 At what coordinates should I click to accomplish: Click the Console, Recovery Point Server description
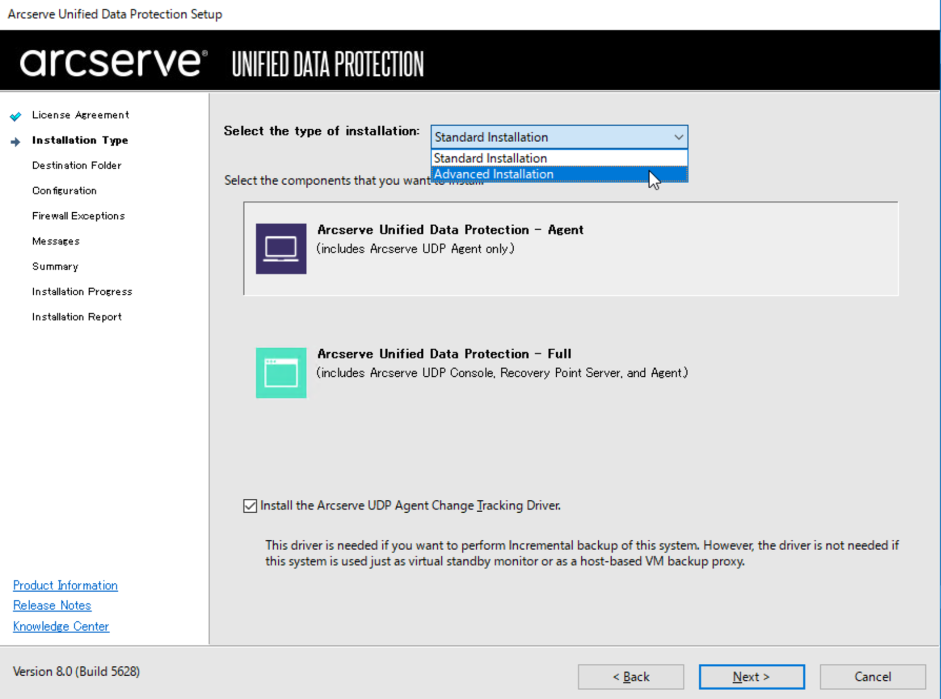pyautogui.click(x=502, y=373)
